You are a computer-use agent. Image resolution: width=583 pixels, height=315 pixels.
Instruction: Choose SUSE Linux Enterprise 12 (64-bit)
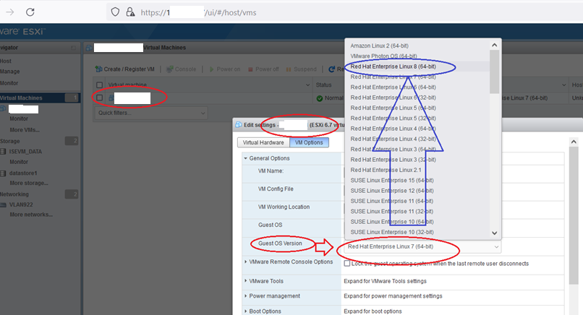(x=392, y=191)
